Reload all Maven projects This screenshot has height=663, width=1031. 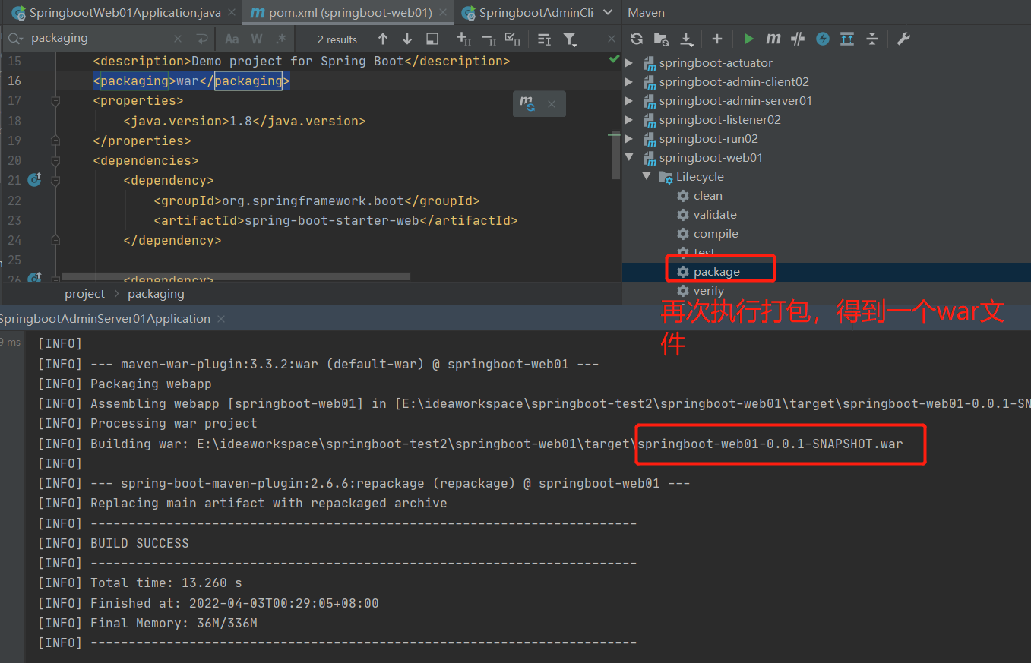pyautogui.click(x=637, y=39)
